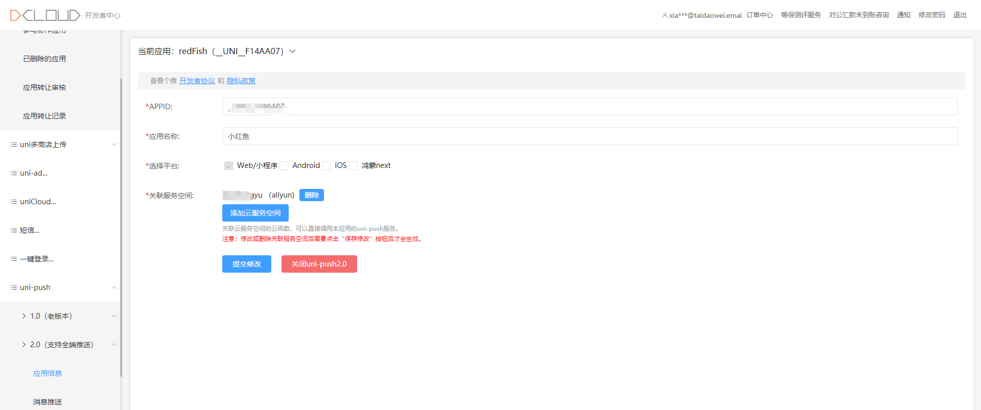Image resolution: width=981 pixels, height=410 pixels.
Task: Click the 删除 button next to aliyun space
Action: pos(312,195)
